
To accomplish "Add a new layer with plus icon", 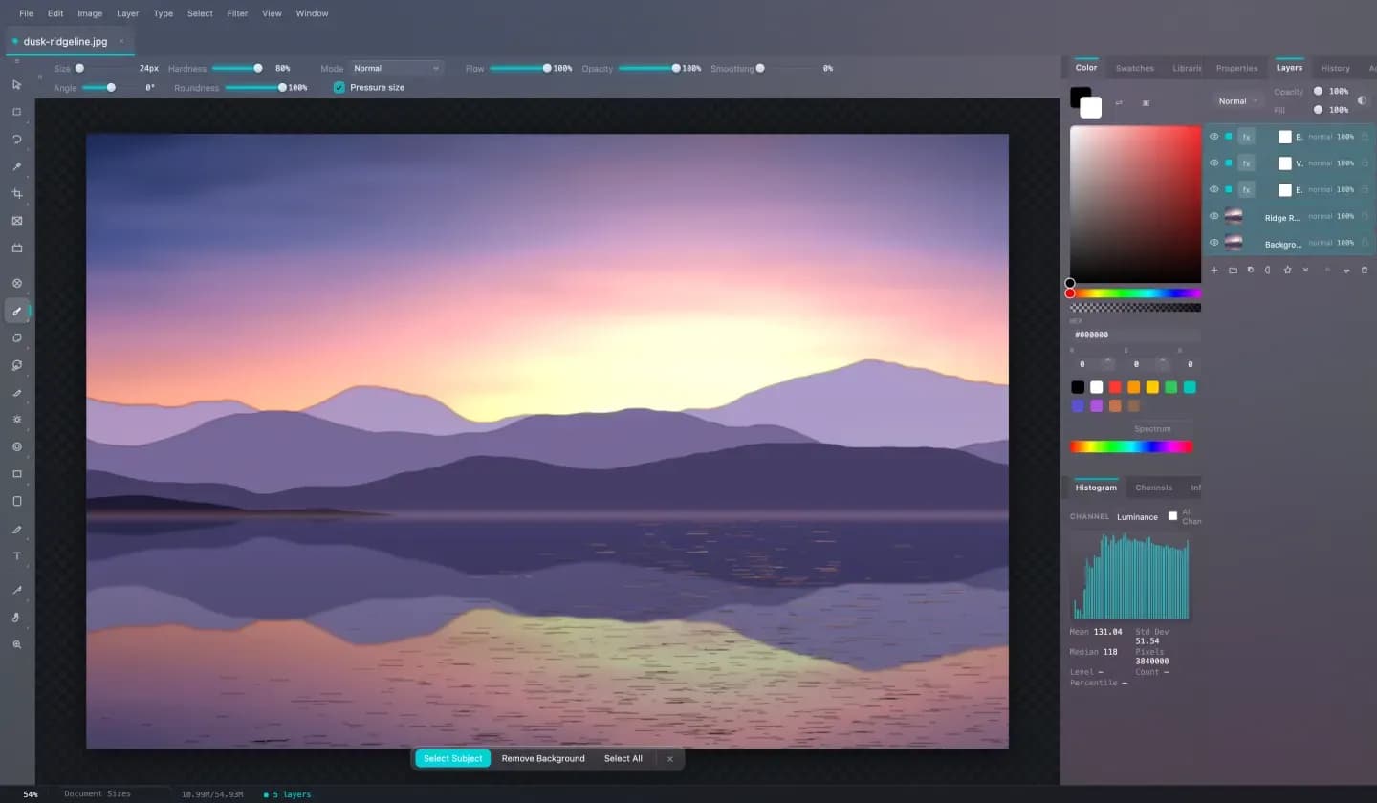I will coord(1214,271).
